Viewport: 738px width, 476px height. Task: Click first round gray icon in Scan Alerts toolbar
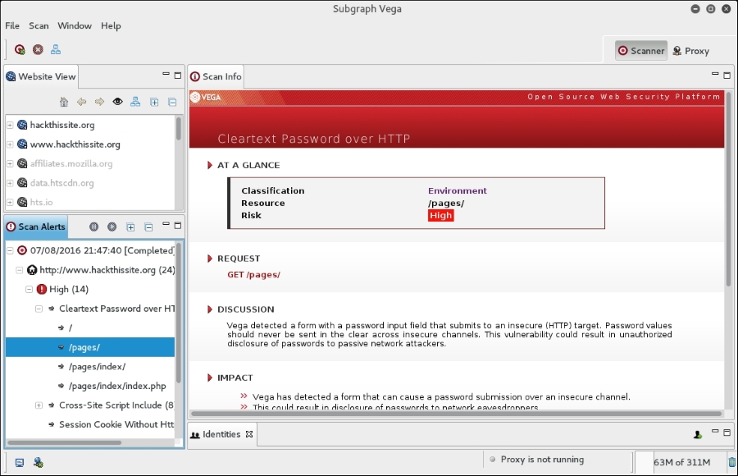94,227
